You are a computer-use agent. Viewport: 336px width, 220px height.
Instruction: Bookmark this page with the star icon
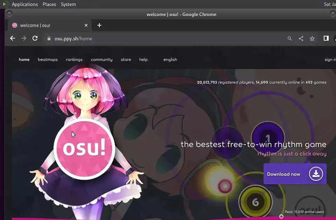pos(312,39)
